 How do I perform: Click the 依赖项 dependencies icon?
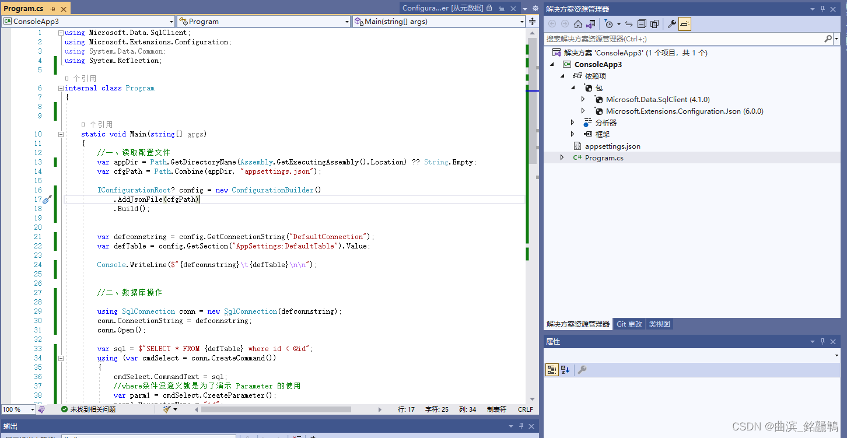pyautogui.click(x=577, y=76)
